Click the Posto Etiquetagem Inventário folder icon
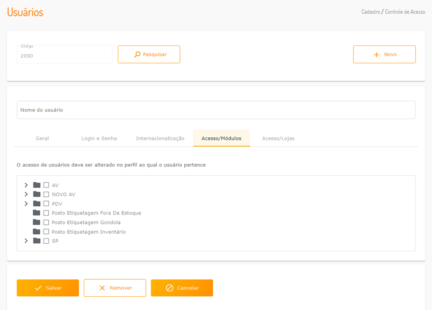Image resolution: width=432 pixels, height=310 pixels. tap(36, 232)
